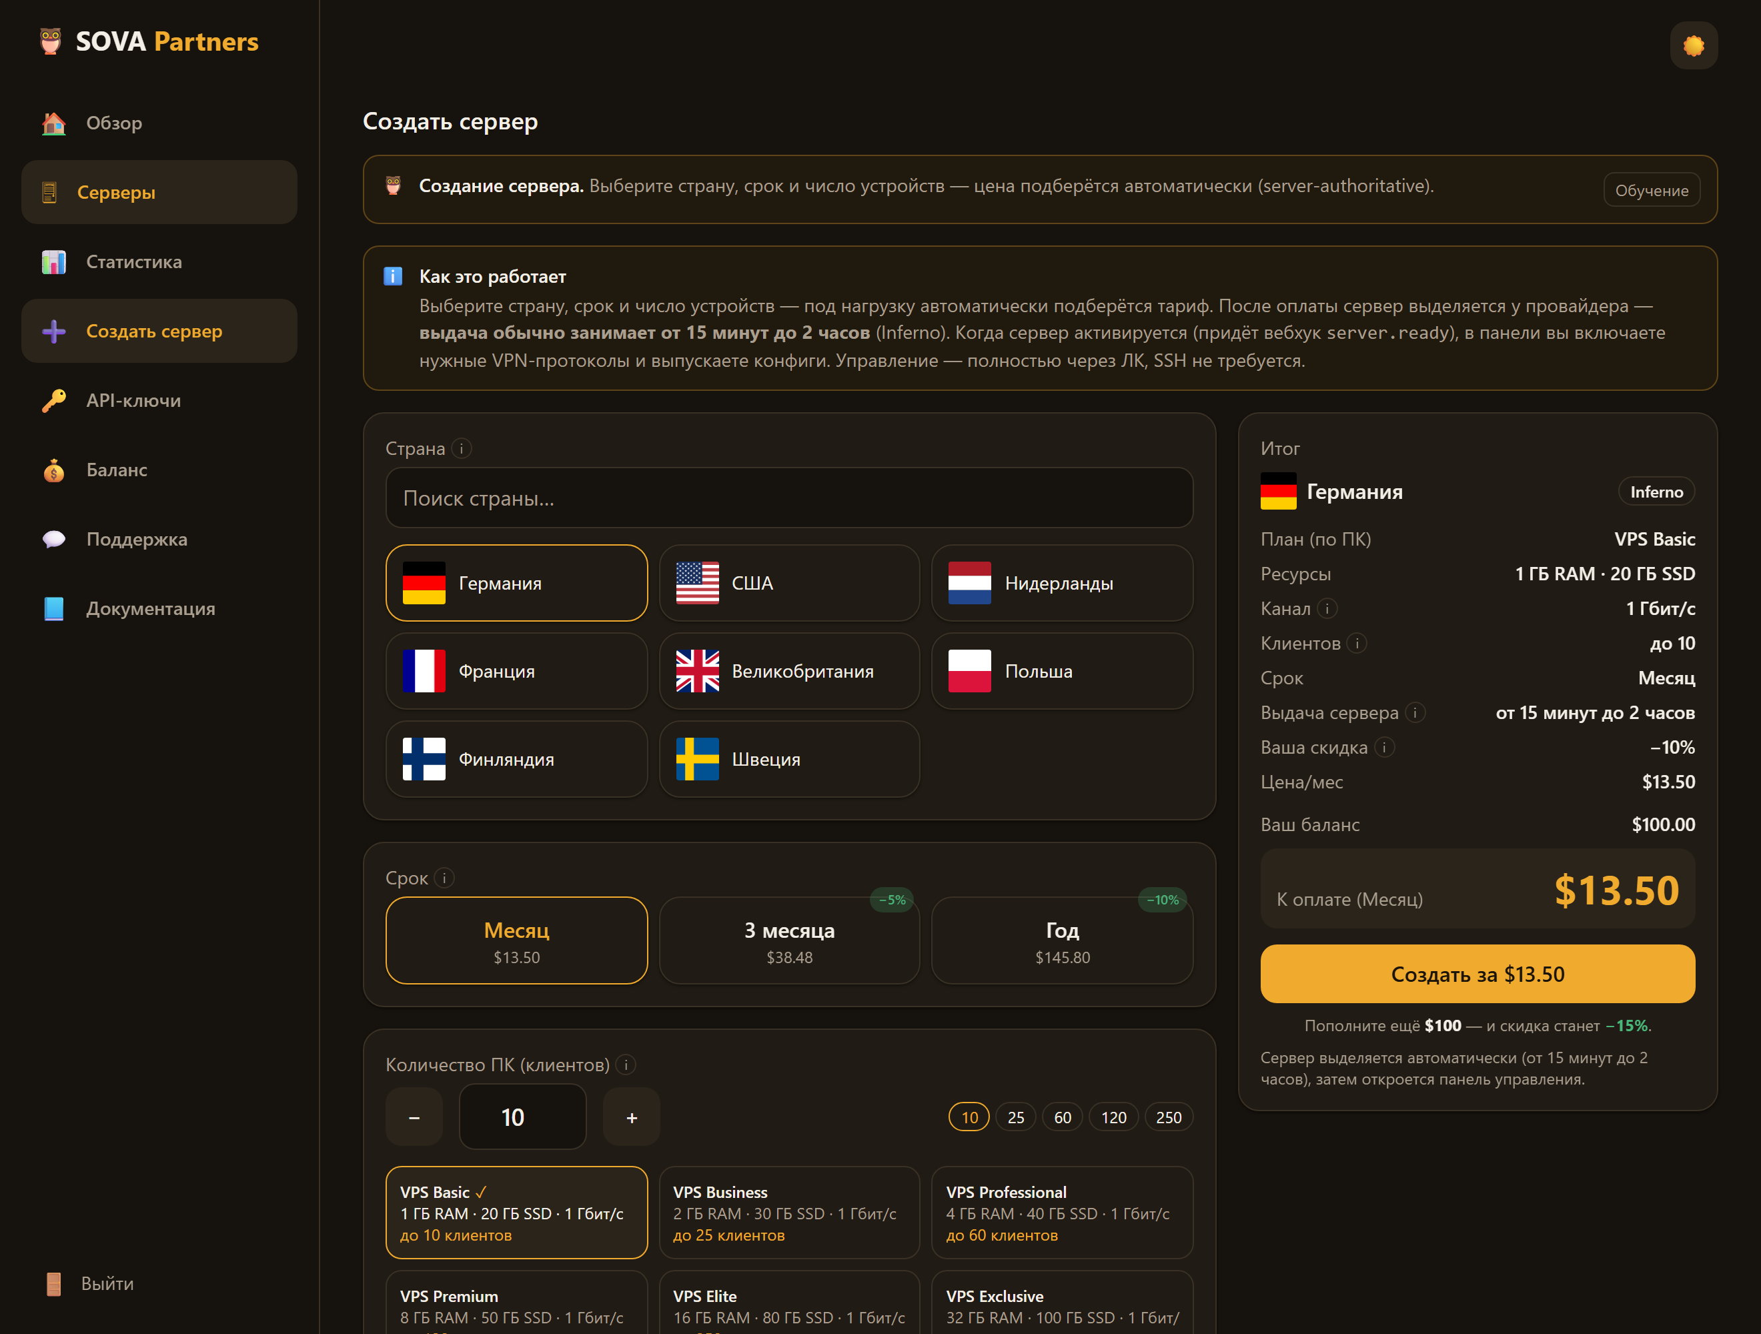The width and height of the screenshot is (1761, 1334).
Task: Select the 250 clients preset chip
Action: click(x=1168, y=1117)
